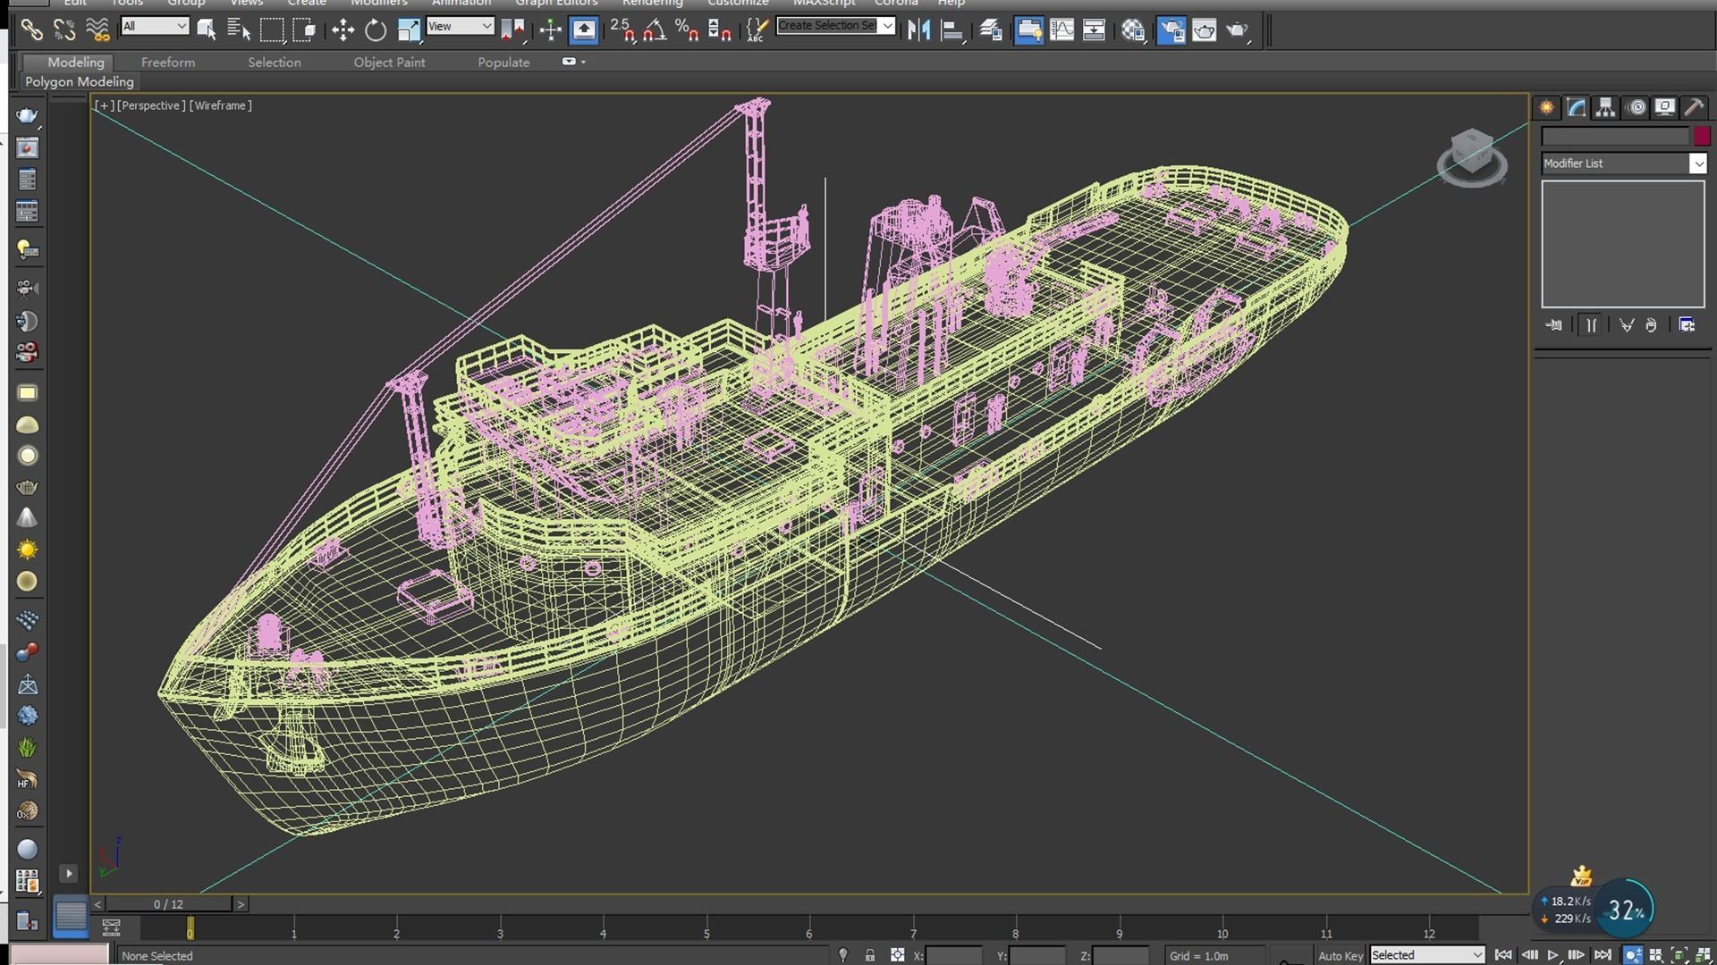The width and height of the screenshot is (1717, 965).
Task: Click time slider right arrow button
Action: tap(241, 904)
